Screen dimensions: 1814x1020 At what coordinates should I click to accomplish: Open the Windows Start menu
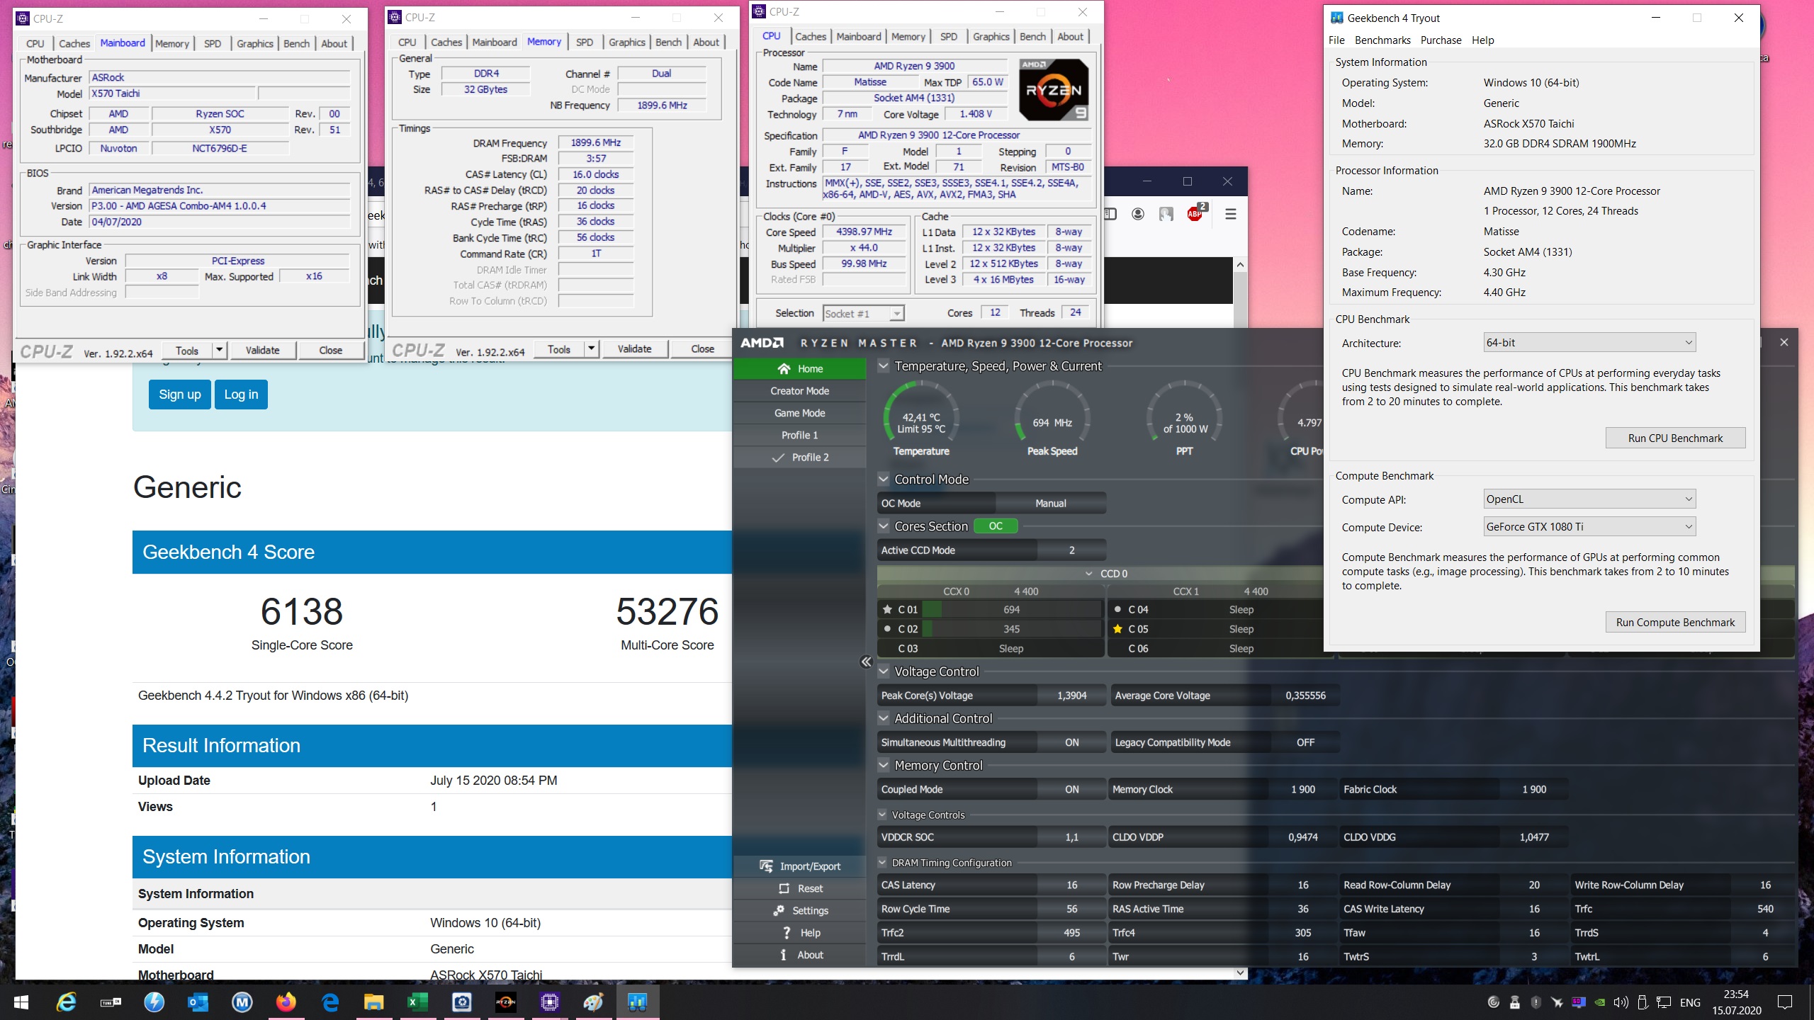[21, 1002]
